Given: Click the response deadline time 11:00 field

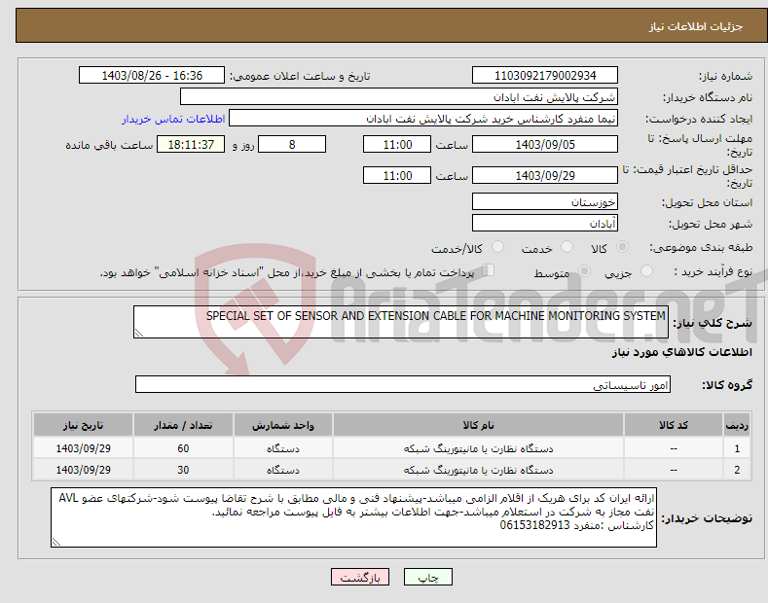Looking at the screenshot, I should coord(397,144).
